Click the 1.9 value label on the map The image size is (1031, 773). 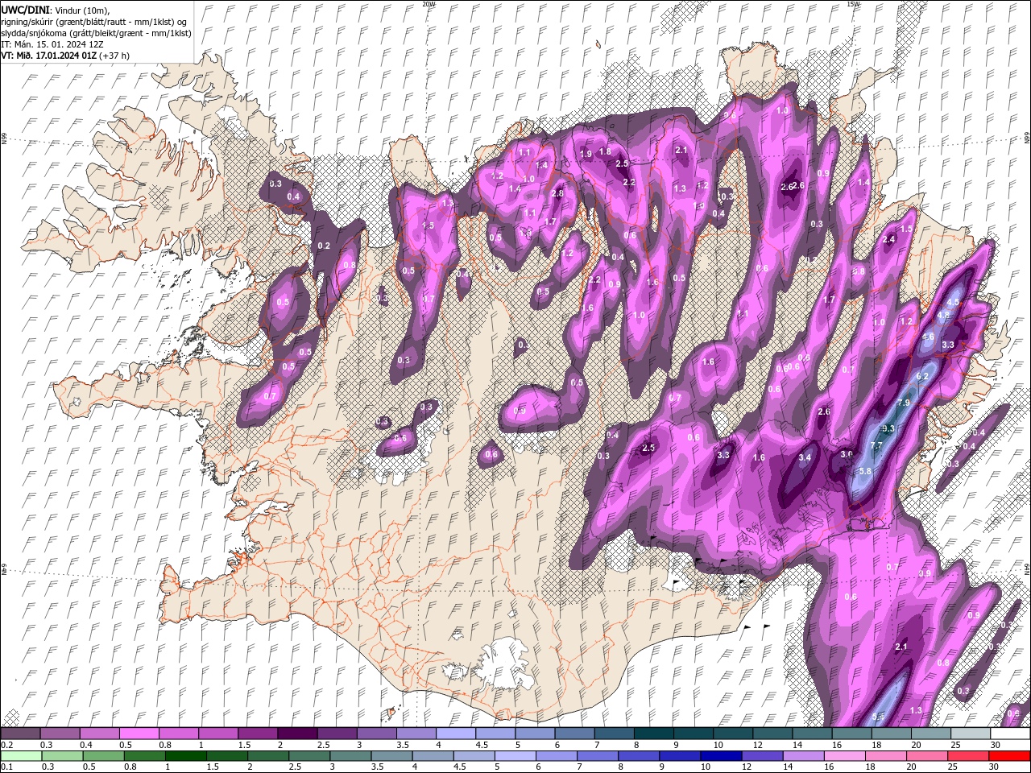coord(586,154)
